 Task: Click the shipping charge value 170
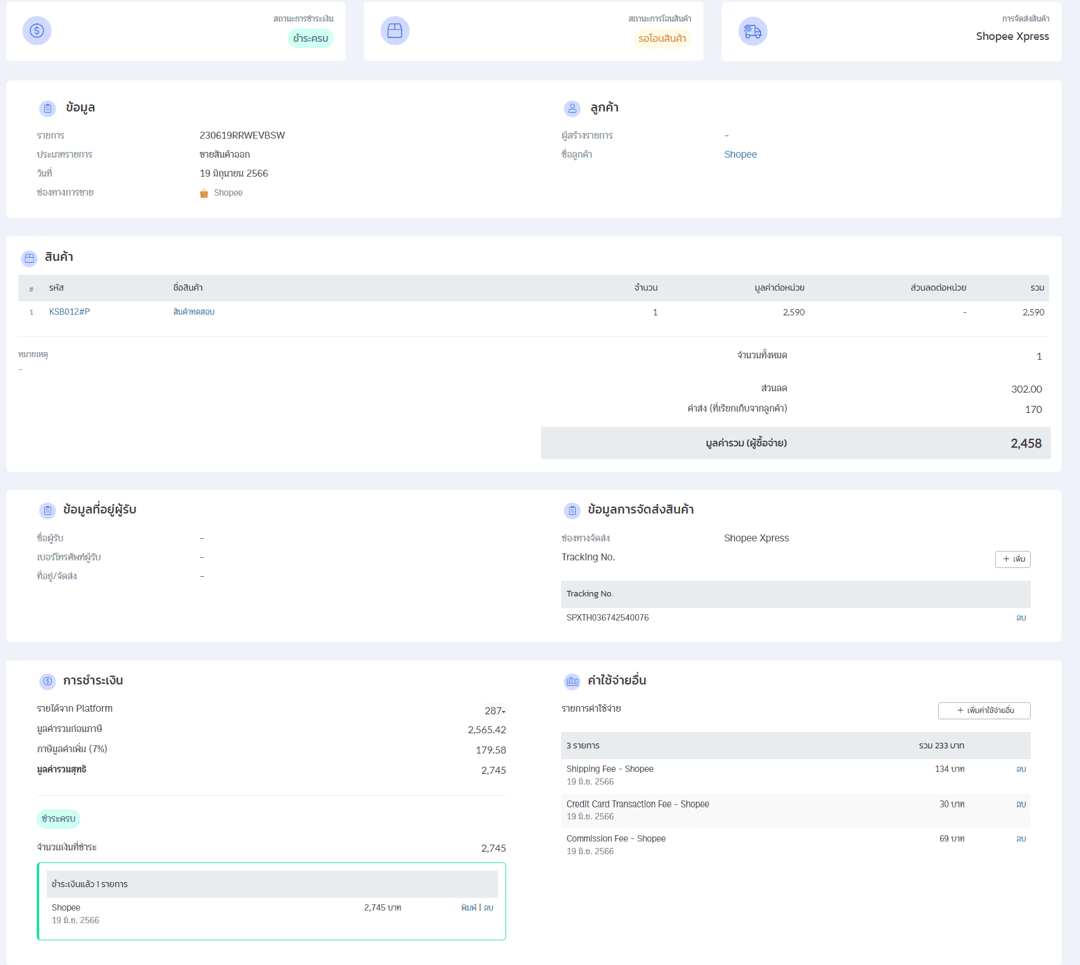tap(1033, 410)
